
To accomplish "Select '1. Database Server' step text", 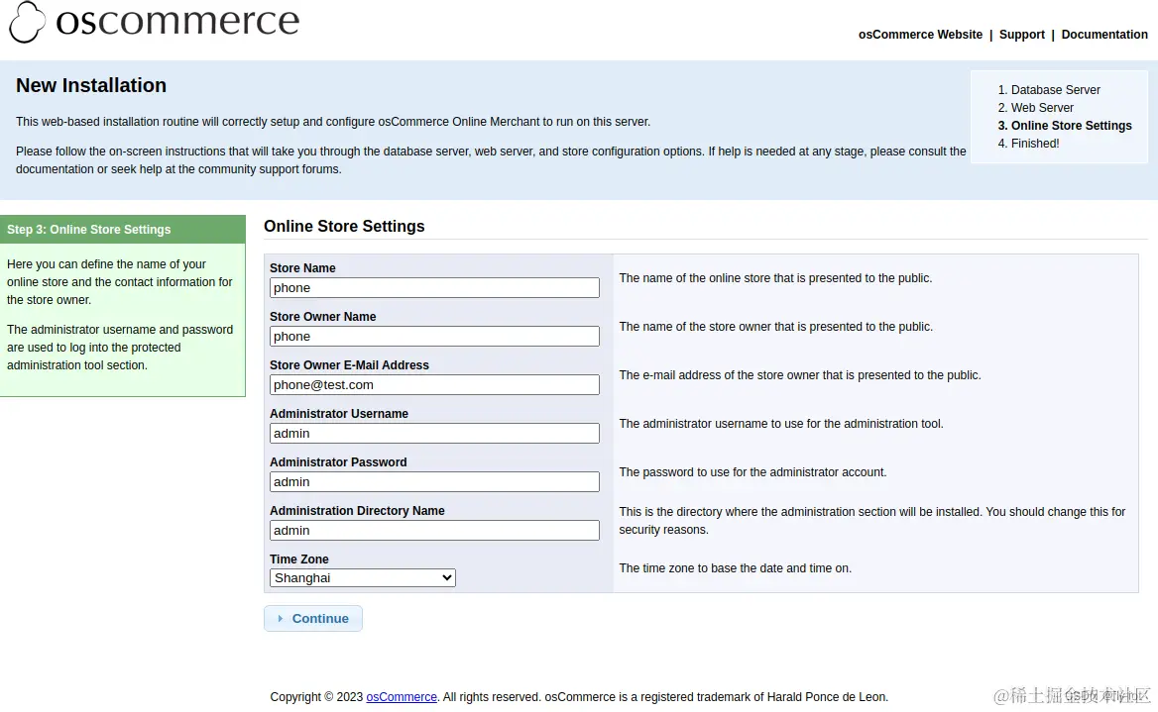I will (1049, 90).
